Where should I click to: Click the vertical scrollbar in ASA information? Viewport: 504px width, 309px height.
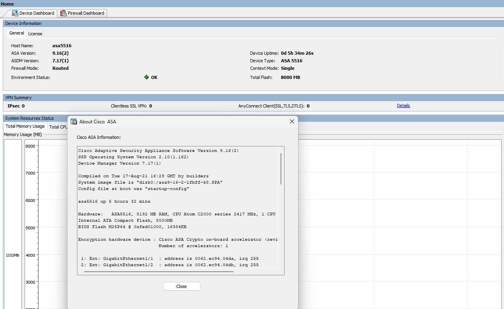tap(281, 169)
